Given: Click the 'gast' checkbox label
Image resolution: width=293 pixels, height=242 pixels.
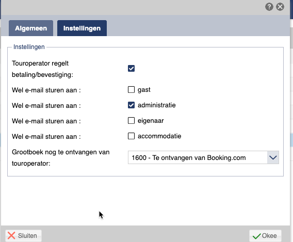Looking at the screenshot, I should pyautogui.click(x=144, y=90).
